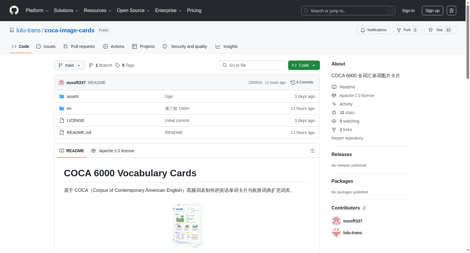
Task: Click the bell icon in Notifications
Action: tap(363, 30)
